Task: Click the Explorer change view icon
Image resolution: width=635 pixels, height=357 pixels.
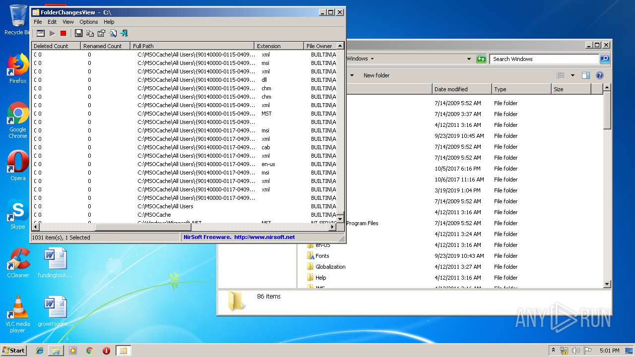Action: [561, 75]
